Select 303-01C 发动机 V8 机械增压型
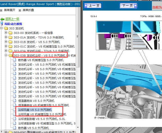Image resolution: width=162 pixels, height=133 pixels. point(44,47)
